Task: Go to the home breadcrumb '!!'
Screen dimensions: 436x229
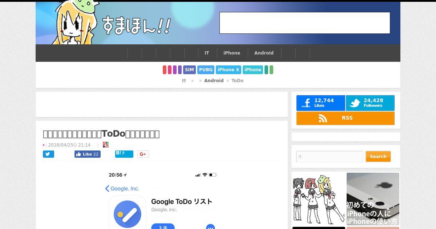Action: pos(184,81)
